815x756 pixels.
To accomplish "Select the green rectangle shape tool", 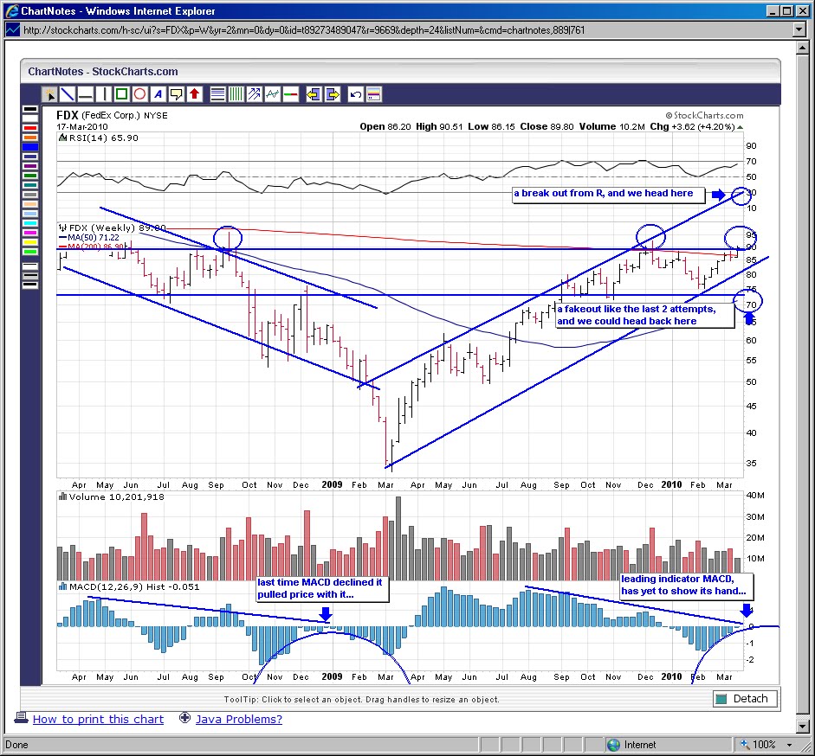I will tap(121, 94).
